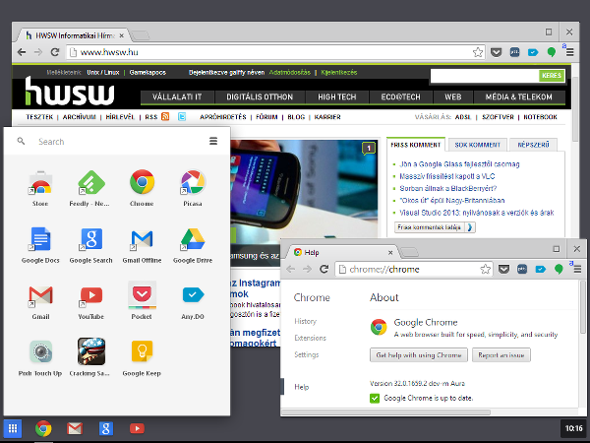
Task: Click Get help with using Chrome
Action: (x=419, y=354)
